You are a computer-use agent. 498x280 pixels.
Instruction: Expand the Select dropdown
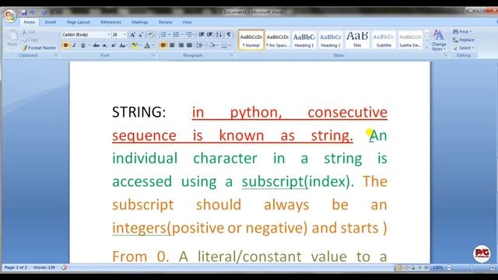[x=464, y=48]
